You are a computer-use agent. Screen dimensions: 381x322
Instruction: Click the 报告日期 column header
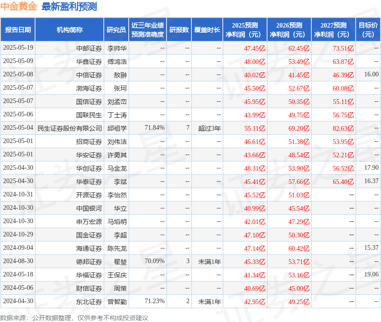pos(18,29)
